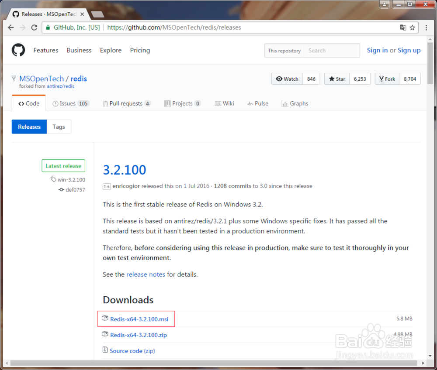Click package icon of Redis msi file
The height and width of the screenshot is (370, 437).
[x=105, y=318]
